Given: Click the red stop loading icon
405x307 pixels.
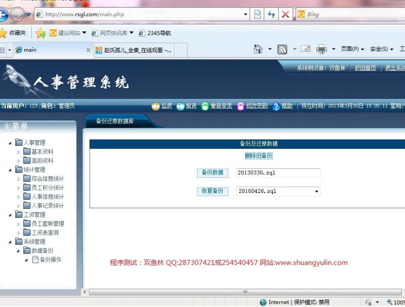Looking at the screenshot, I should [285, 14].
